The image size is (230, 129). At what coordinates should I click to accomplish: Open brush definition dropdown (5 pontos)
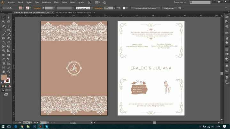point(92,8)
